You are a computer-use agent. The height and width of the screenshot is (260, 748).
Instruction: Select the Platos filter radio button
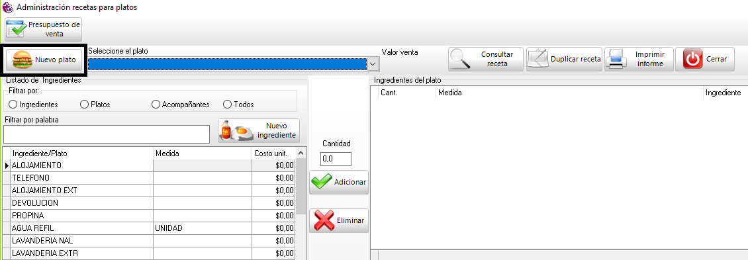click(x=85, y=104)
